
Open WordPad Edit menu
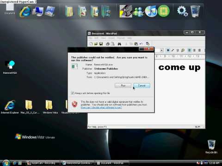click(97, 38)
